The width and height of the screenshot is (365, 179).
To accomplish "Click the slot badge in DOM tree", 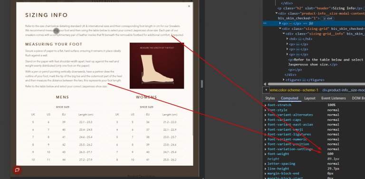I will tap(327, 18).
